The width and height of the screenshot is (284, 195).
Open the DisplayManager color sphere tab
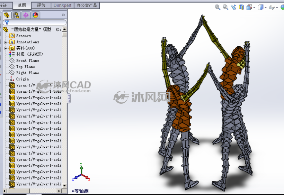[35, 15]
